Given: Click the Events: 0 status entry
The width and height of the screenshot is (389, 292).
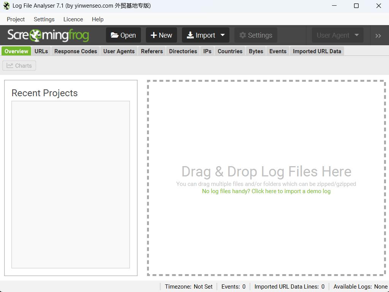Looking at the screenshot, I should (x=234, y=287).
